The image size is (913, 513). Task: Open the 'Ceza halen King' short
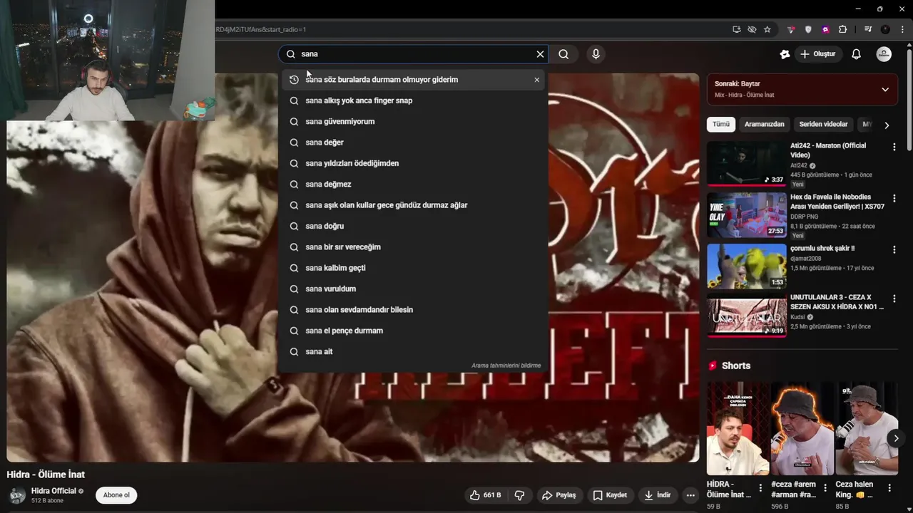[x=867, y=428]
